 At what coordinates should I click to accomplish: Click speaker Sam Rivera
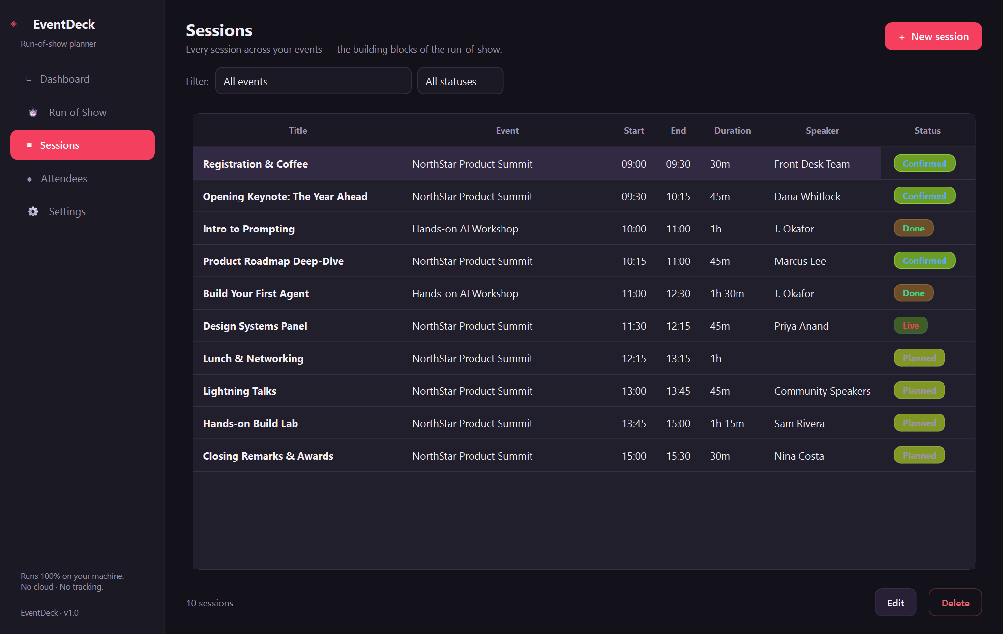tap(799, 424)
